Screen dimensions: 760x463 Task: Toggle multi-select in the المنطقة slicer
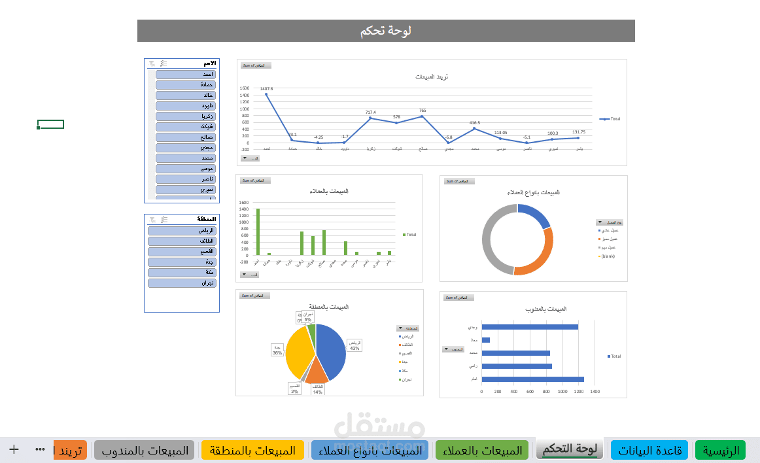click(x=164, y=220)
